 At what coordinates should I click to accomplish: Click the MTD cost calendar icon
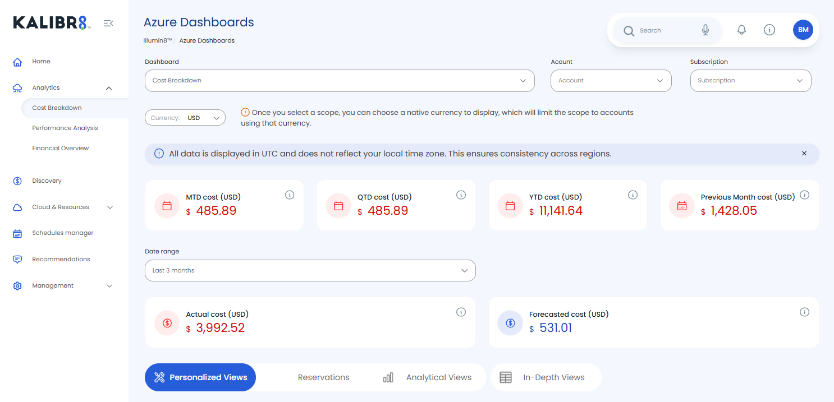[167, 206]
